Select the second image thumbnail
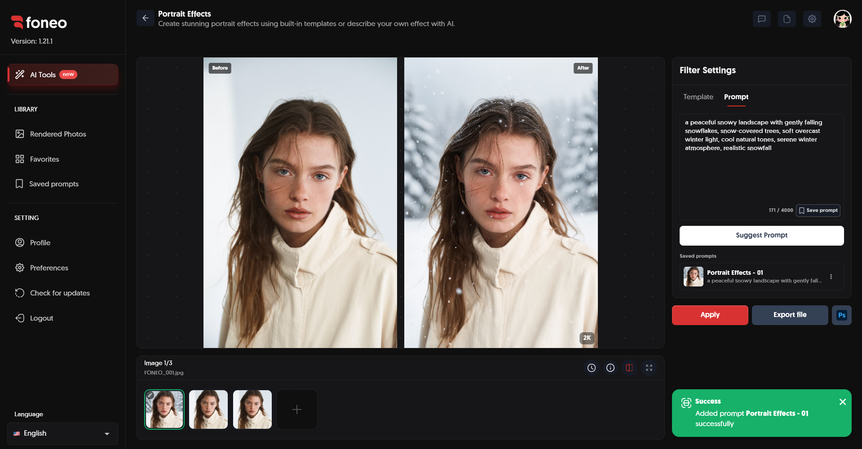 point(208,409)
